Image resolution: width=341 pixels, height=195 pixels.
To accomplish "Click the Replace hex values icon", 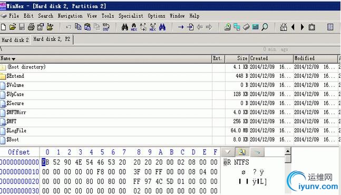I will 153,27.
